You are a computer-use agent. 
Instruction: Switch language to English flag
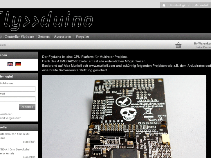pos(10,64)
